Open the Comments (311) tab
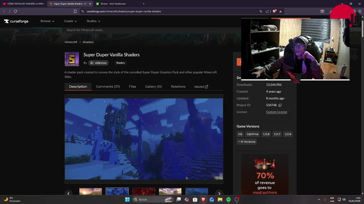364x204 pixels. pos(108,86)
